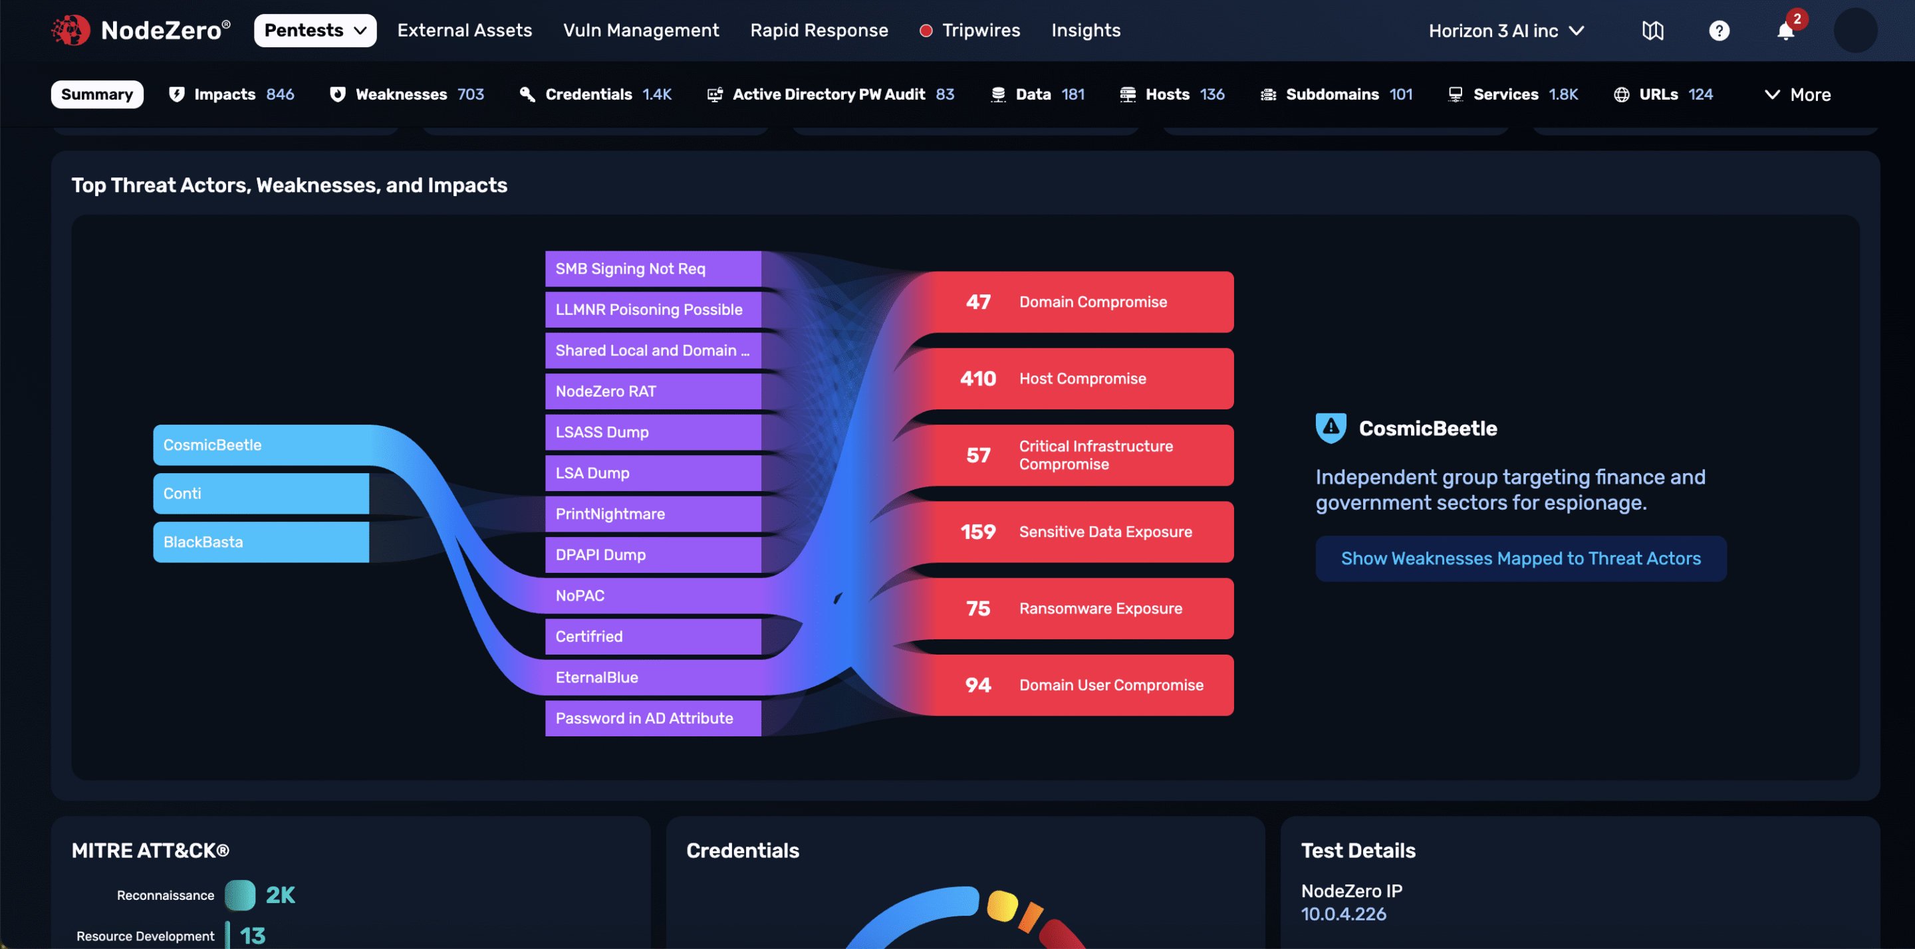Click the Impacts shield icon
The height and width of the screenshot is (949, 1915).
tap(177, 94)
